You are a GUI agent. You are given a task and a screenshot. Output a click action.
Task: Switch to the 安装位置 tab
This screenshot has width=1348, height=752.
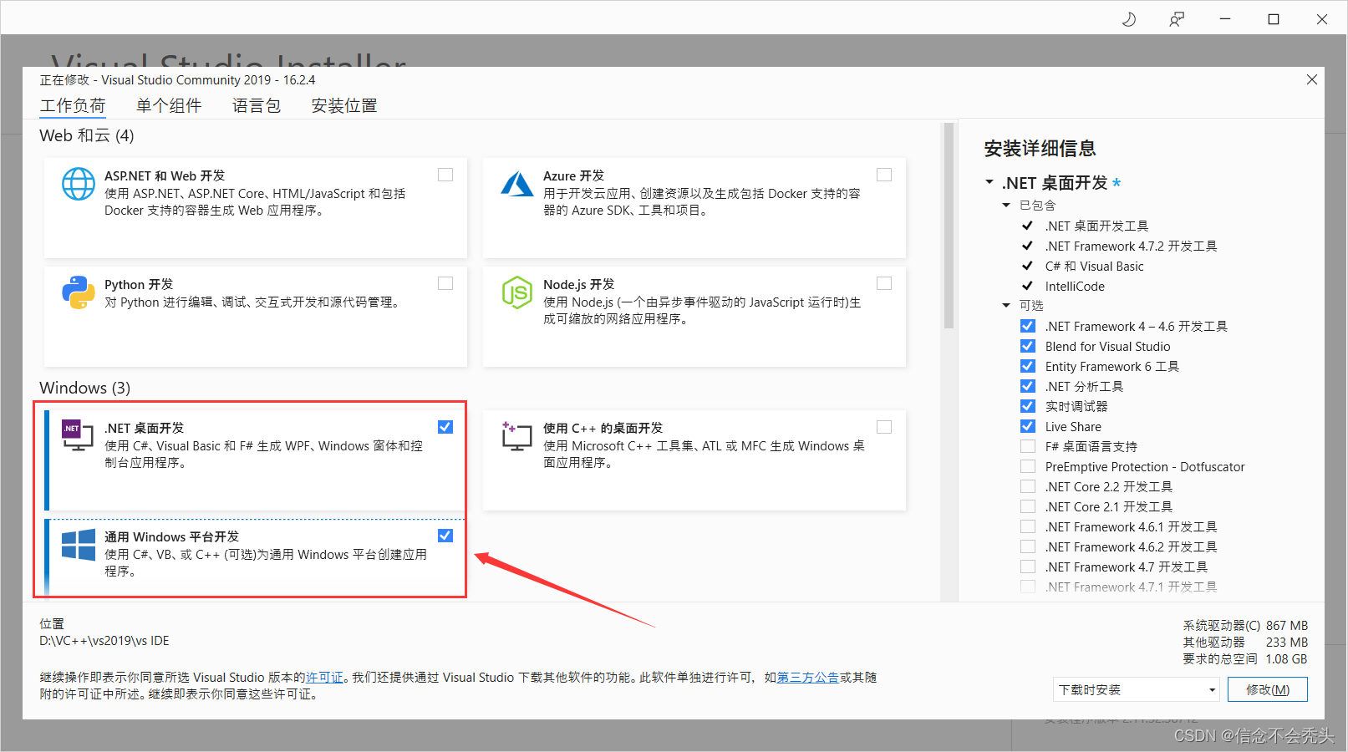[x=344, y=105]
